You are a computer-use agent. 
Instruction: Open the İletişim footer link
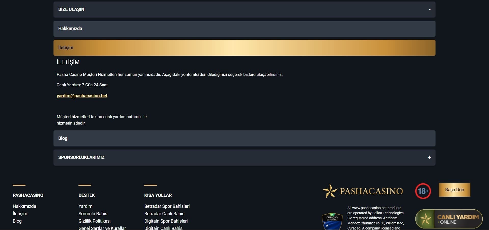click(x=20, y=214)
